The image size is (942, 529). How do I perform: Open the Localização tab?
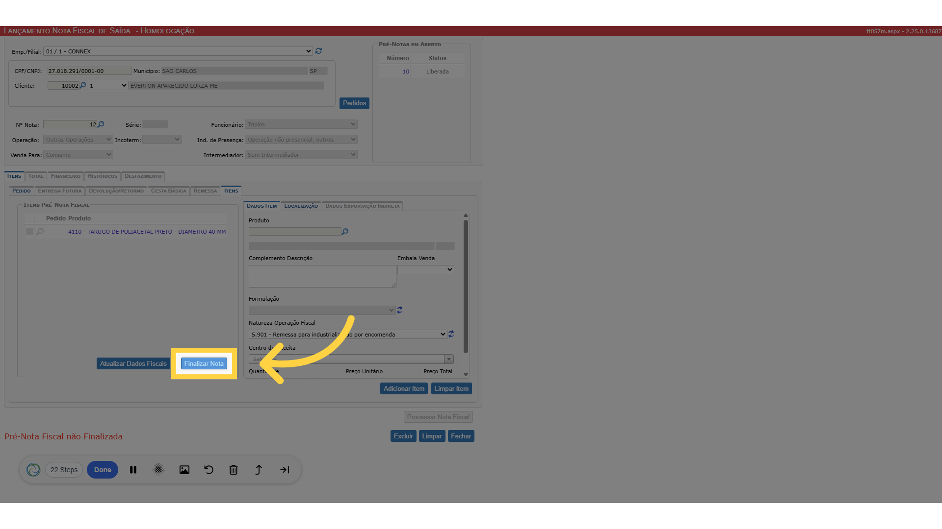[x=301, y=206]
